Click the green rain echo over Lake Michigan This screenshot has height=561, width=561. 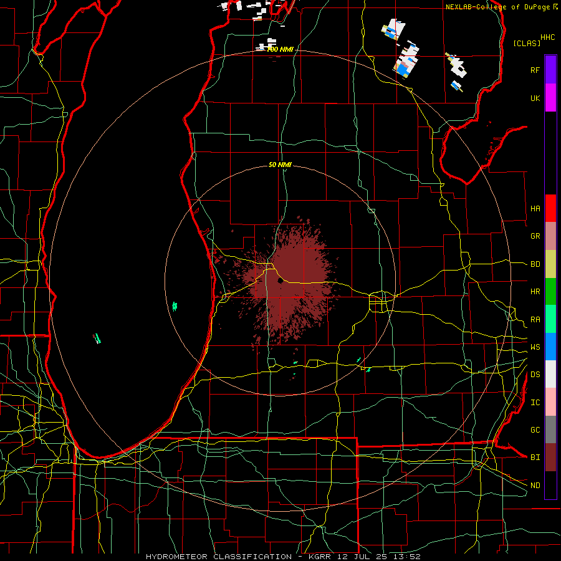click(x=175, y=306)
